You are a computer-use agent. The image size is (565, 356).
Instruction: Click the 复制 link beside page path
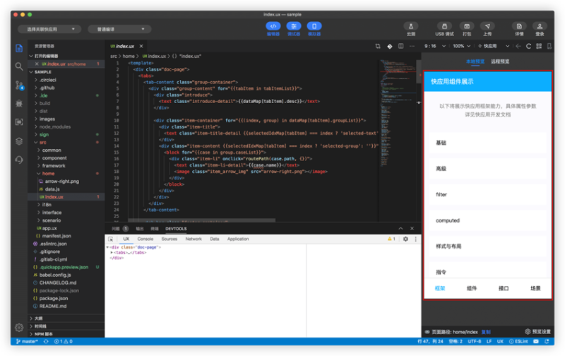point(485,331)
